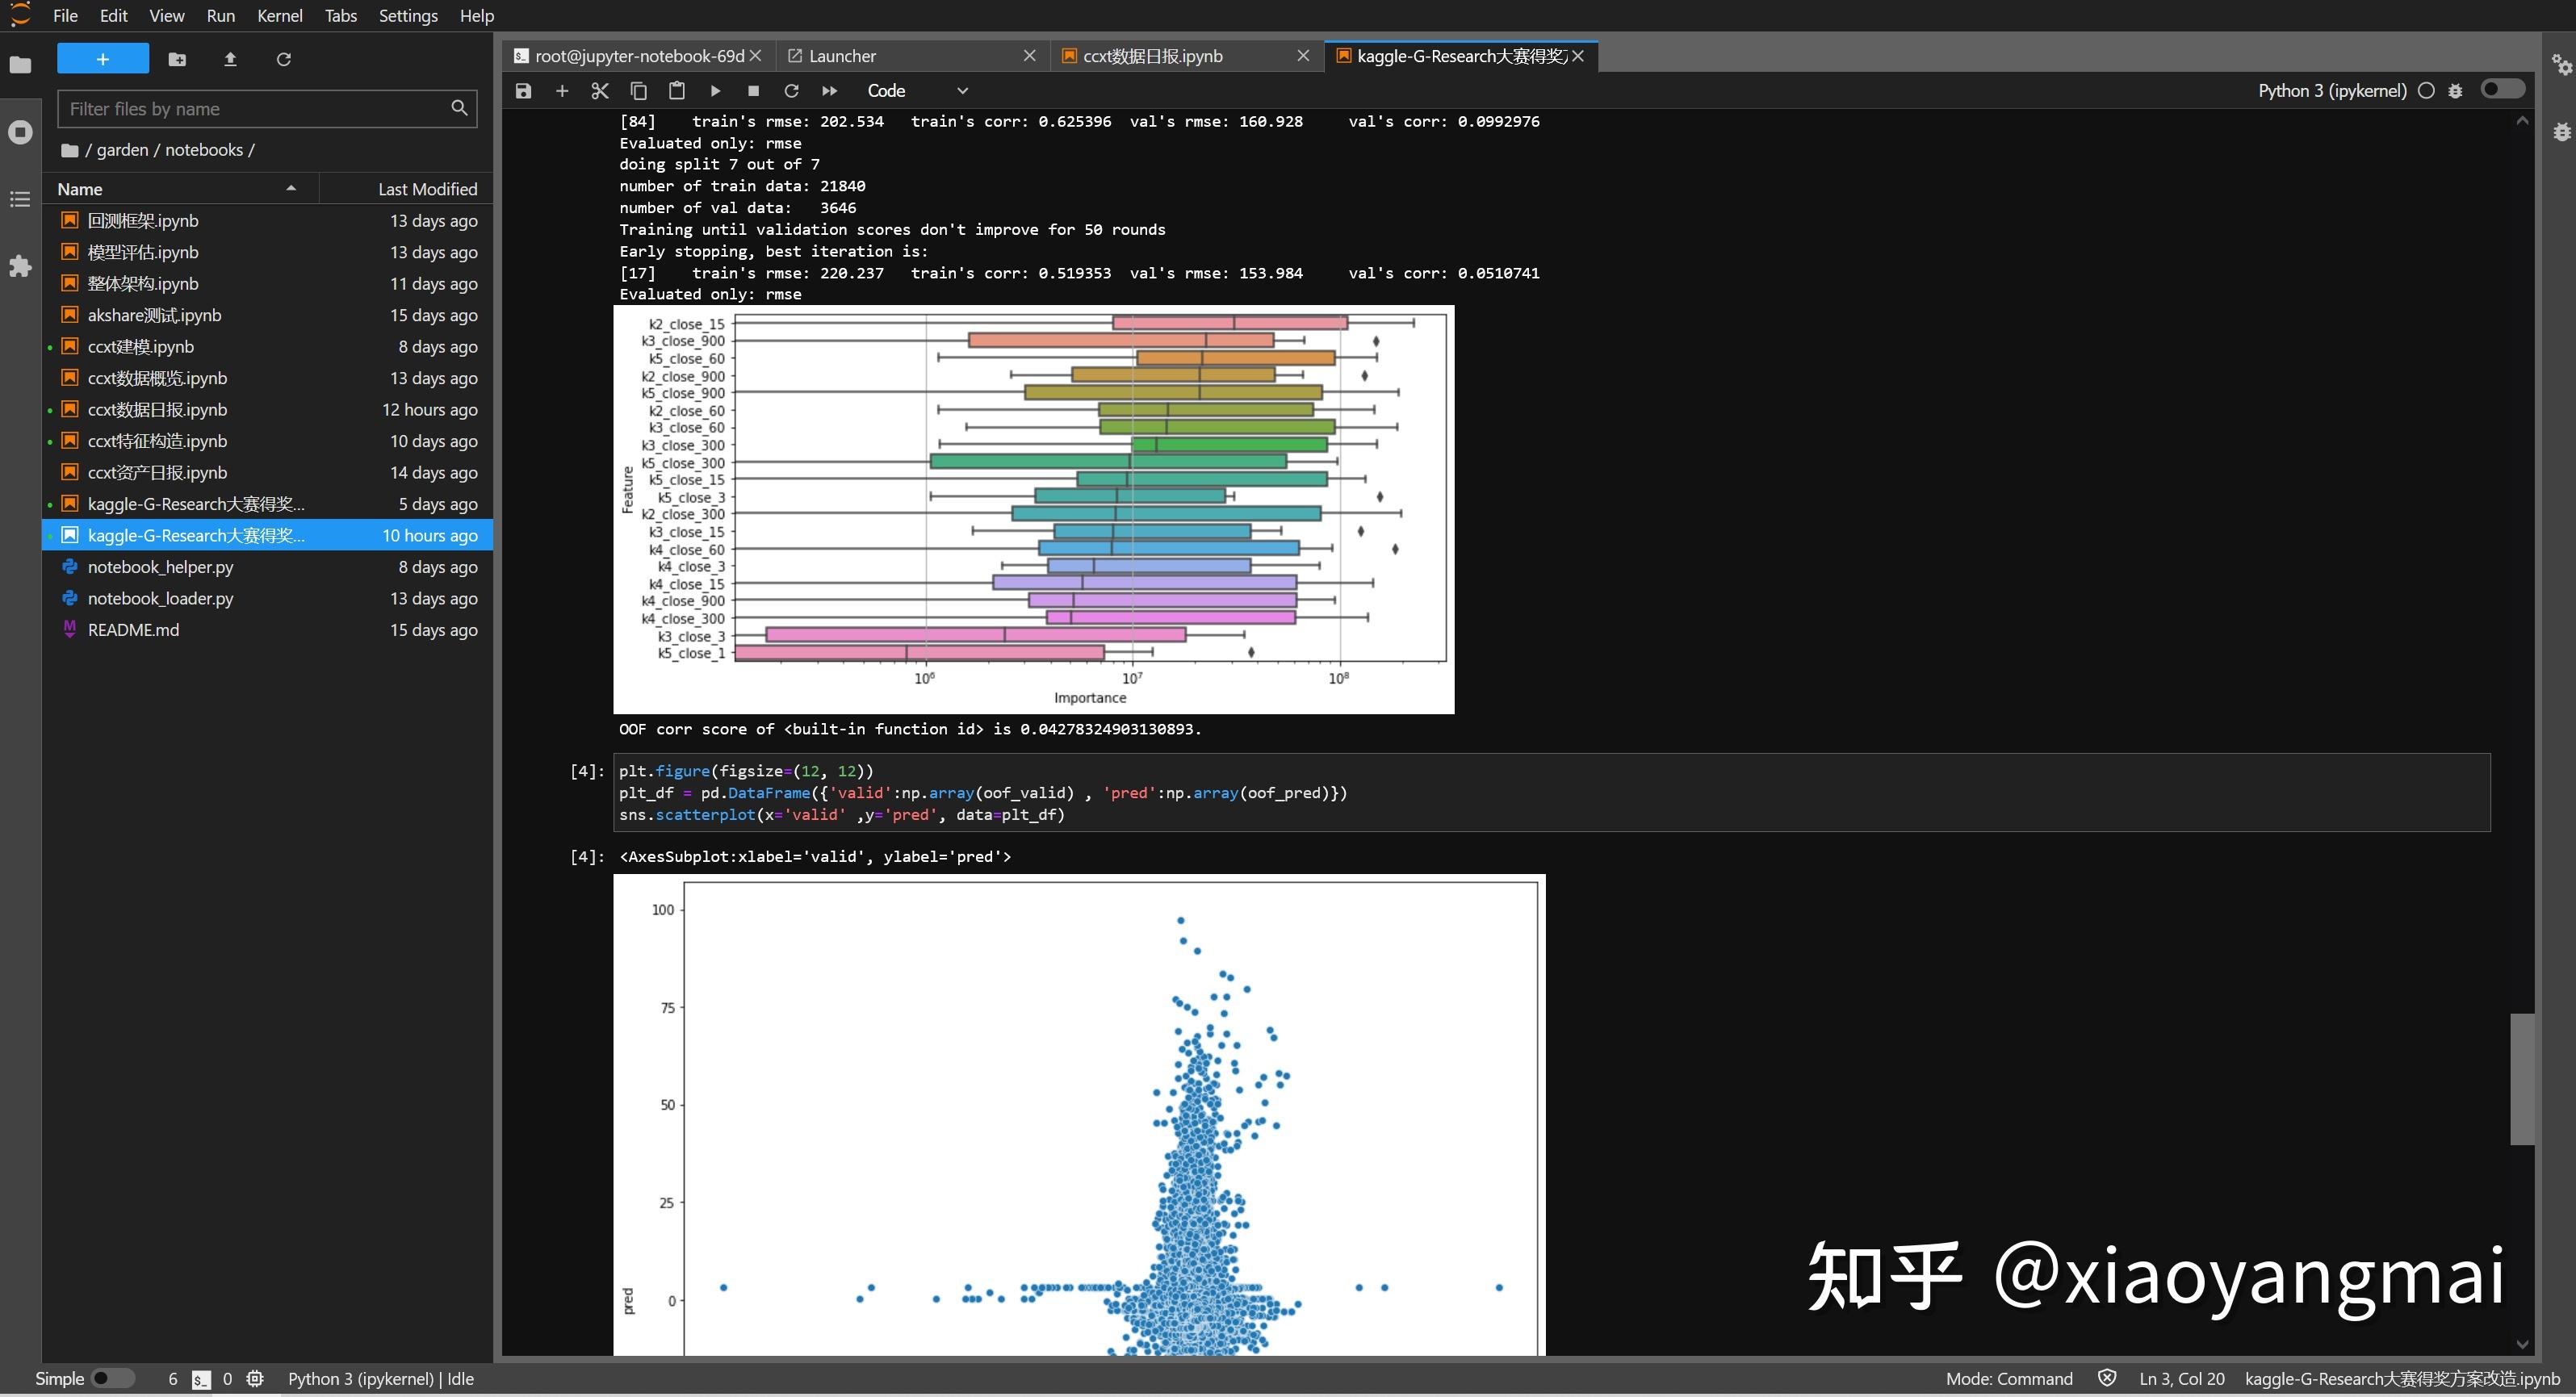Switch to the ccxt数据日报.ipynb tab
The height and width of the screenshot is (1397, 2576).
[x=1152, y=56]
